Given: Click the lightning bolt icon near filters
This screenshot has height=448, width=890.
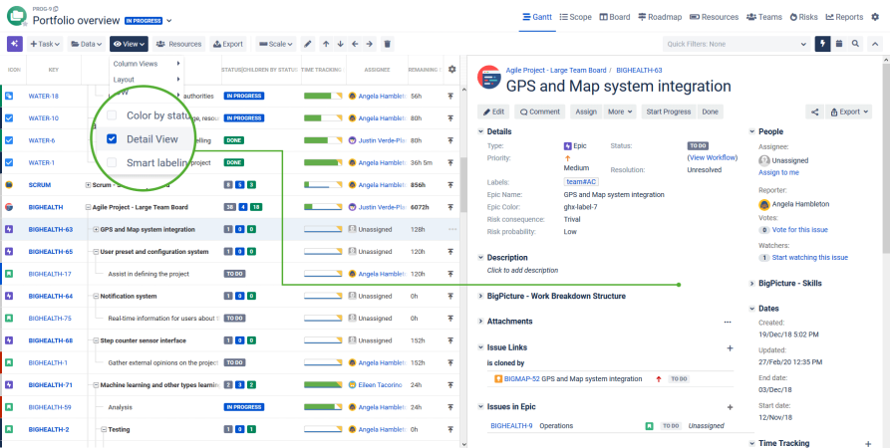Looking at the screenshot, I should [x=822, y=44].
